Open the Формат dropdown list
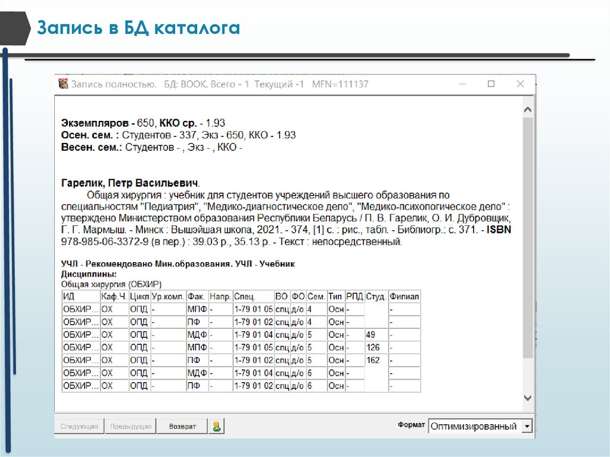The height and width of the screenshot is (457, 610). pyautogui.click(x=526, y=427)
